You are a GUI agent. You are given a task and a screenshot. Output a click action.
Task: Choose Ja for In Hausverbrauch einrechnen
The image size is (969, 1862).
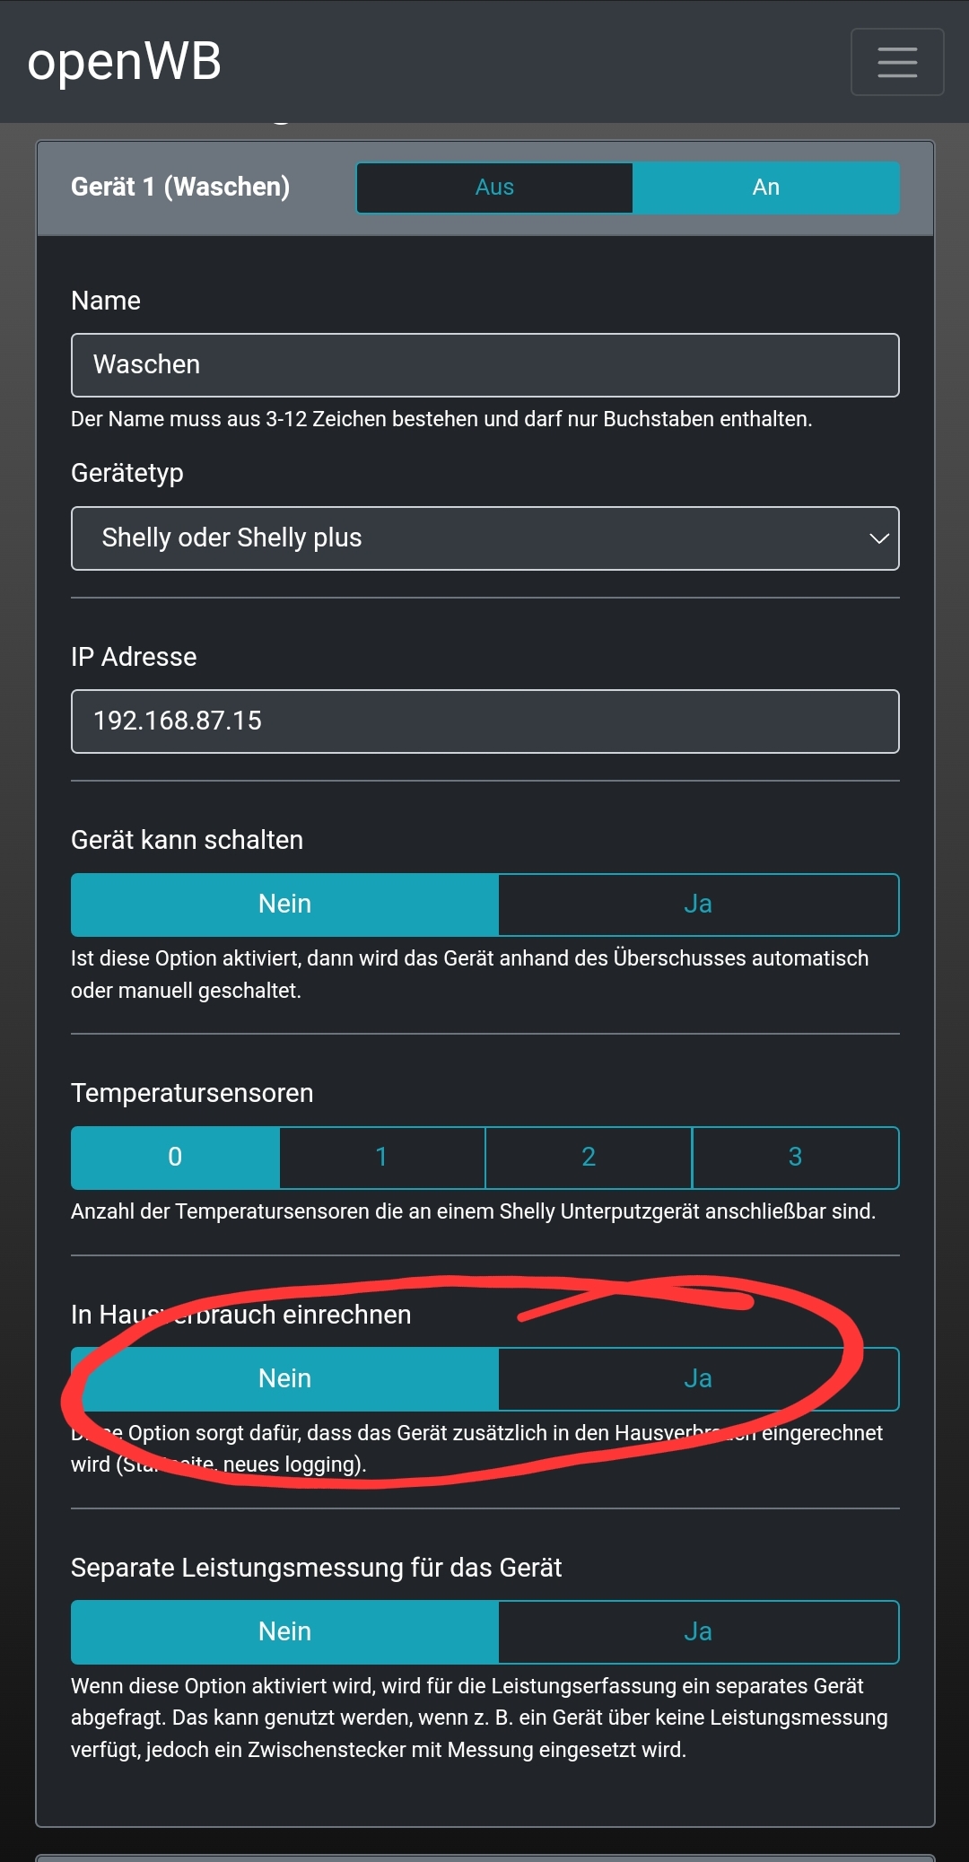click(698, 1379)
